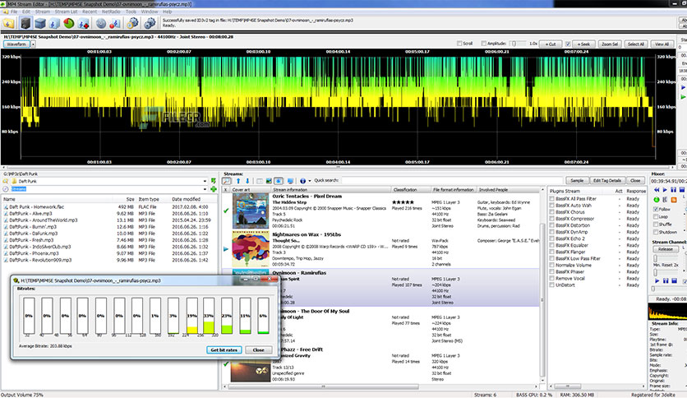The height and width of the screenshot is (398, 687).
Task: Move stream up with blue up arrow
Action: point(238,181)
